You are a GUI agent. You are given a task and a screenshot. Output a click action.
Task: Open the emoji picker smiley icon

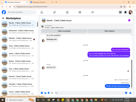point(126,93)
